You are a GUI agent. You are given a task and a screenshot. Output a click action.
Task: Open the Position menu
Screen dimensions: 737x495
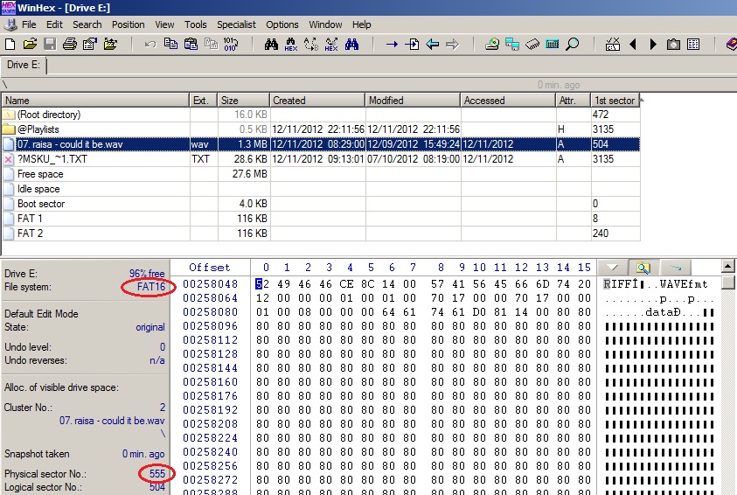coord(129,24)
